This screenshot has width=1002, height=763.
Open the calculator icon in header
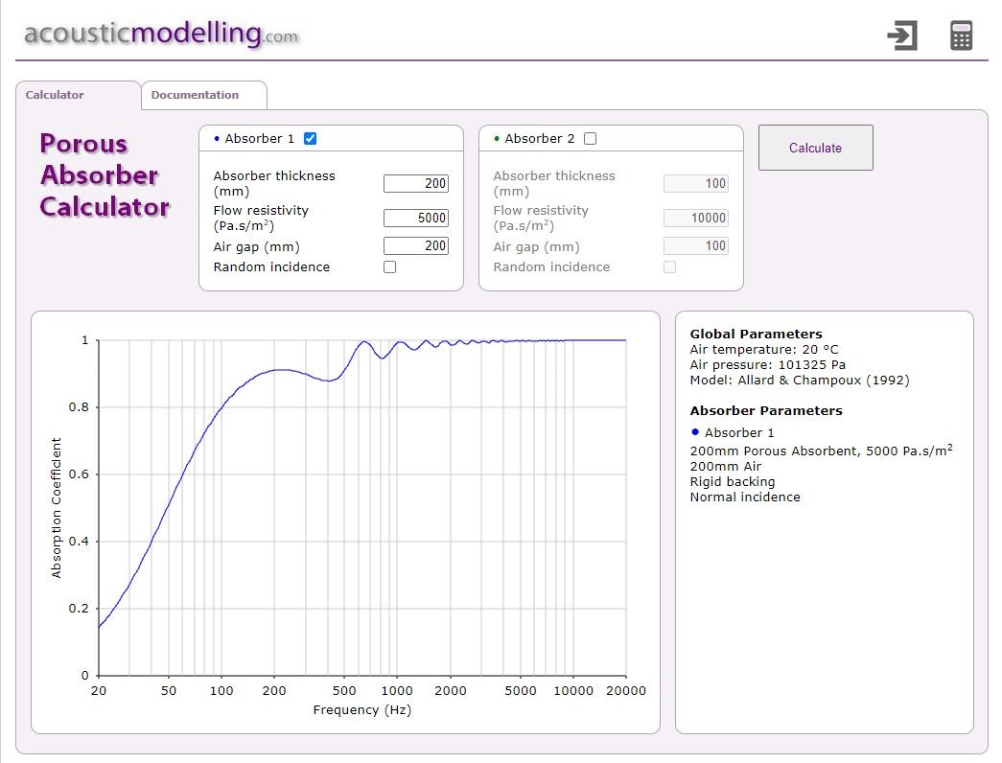coord(961,35)
